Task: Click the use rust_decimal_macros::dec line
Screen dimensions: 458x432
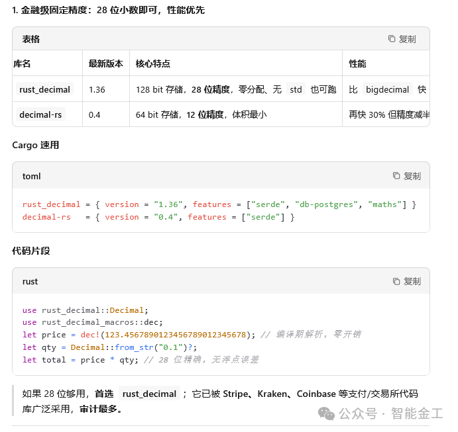Action: [x=93, y=322]
